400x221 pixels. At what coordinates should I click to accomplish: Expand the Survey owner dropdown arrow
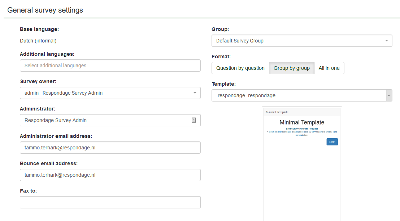click(x=195, y=93)
